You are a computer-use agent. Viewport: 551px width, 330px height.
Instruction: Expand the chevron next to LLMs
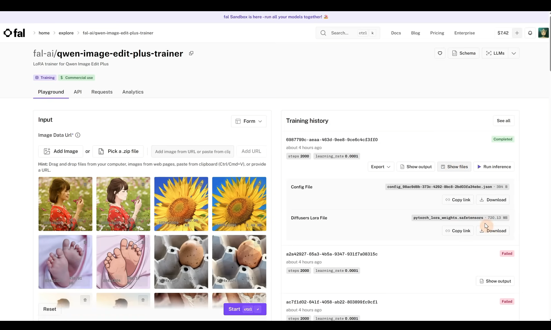(x=514, y=53)
